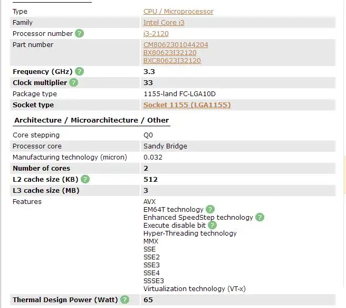This screenshot has height=308, width=346.
Task: Click the Family row label
Action: pos(23,23)
